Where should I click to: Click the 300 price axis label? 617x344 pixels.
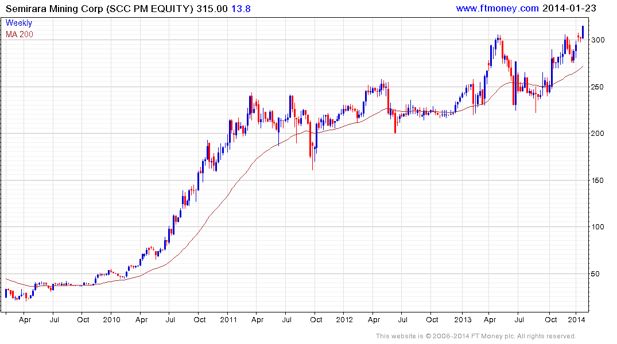pyautogui.click(x=597, y=40)
